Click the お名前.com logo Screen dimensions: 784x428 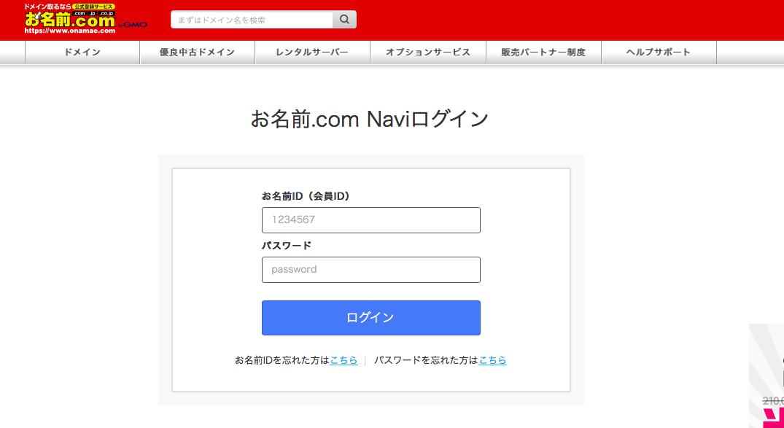[x=85, y=19]
